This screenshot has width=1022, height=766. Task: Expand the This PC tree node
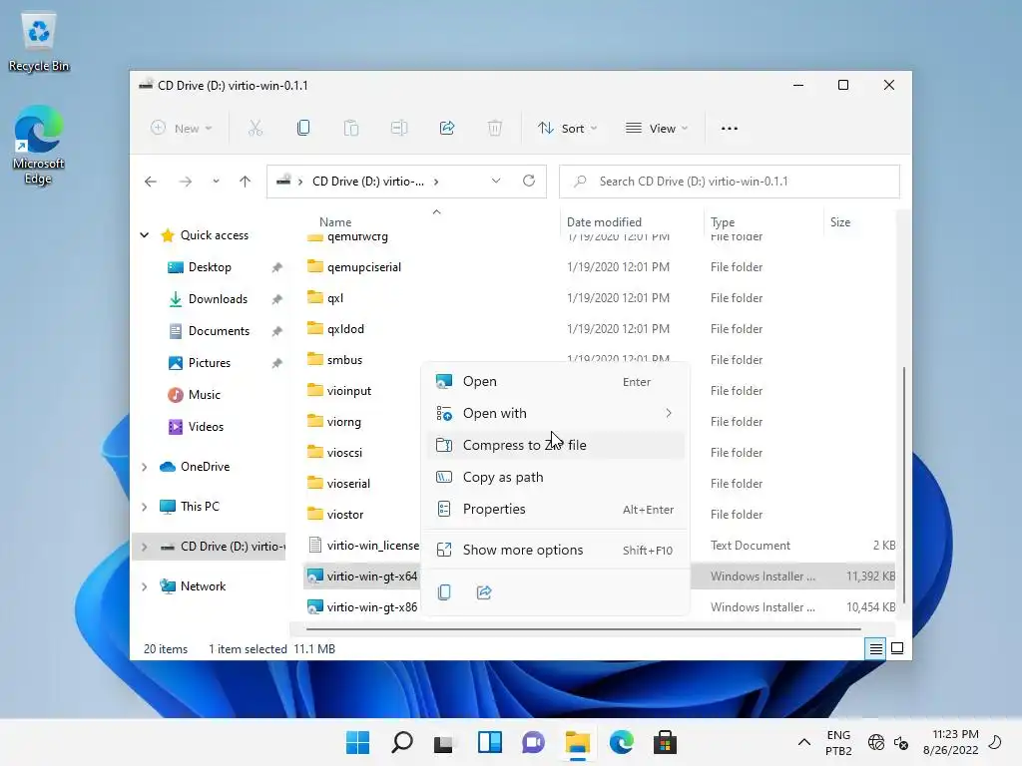tap(145, 507)
